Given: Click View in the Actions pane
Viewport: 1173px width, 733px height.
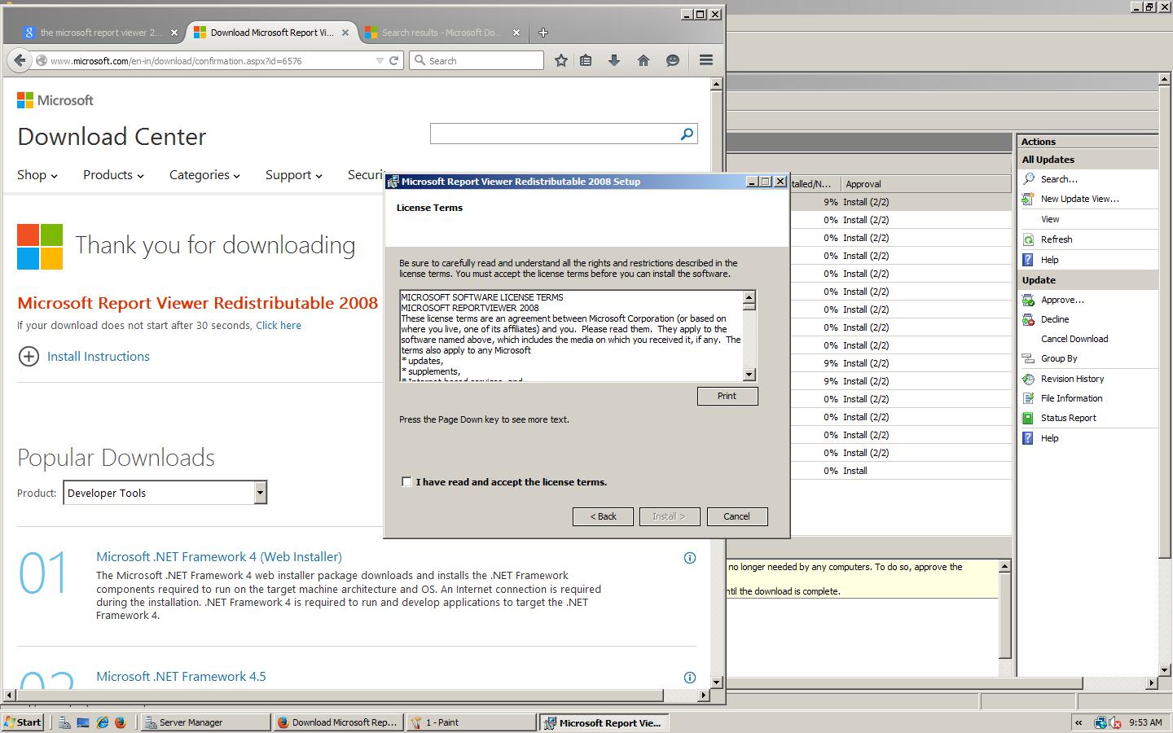Looking at the screenshot, I should point(1050,219).
